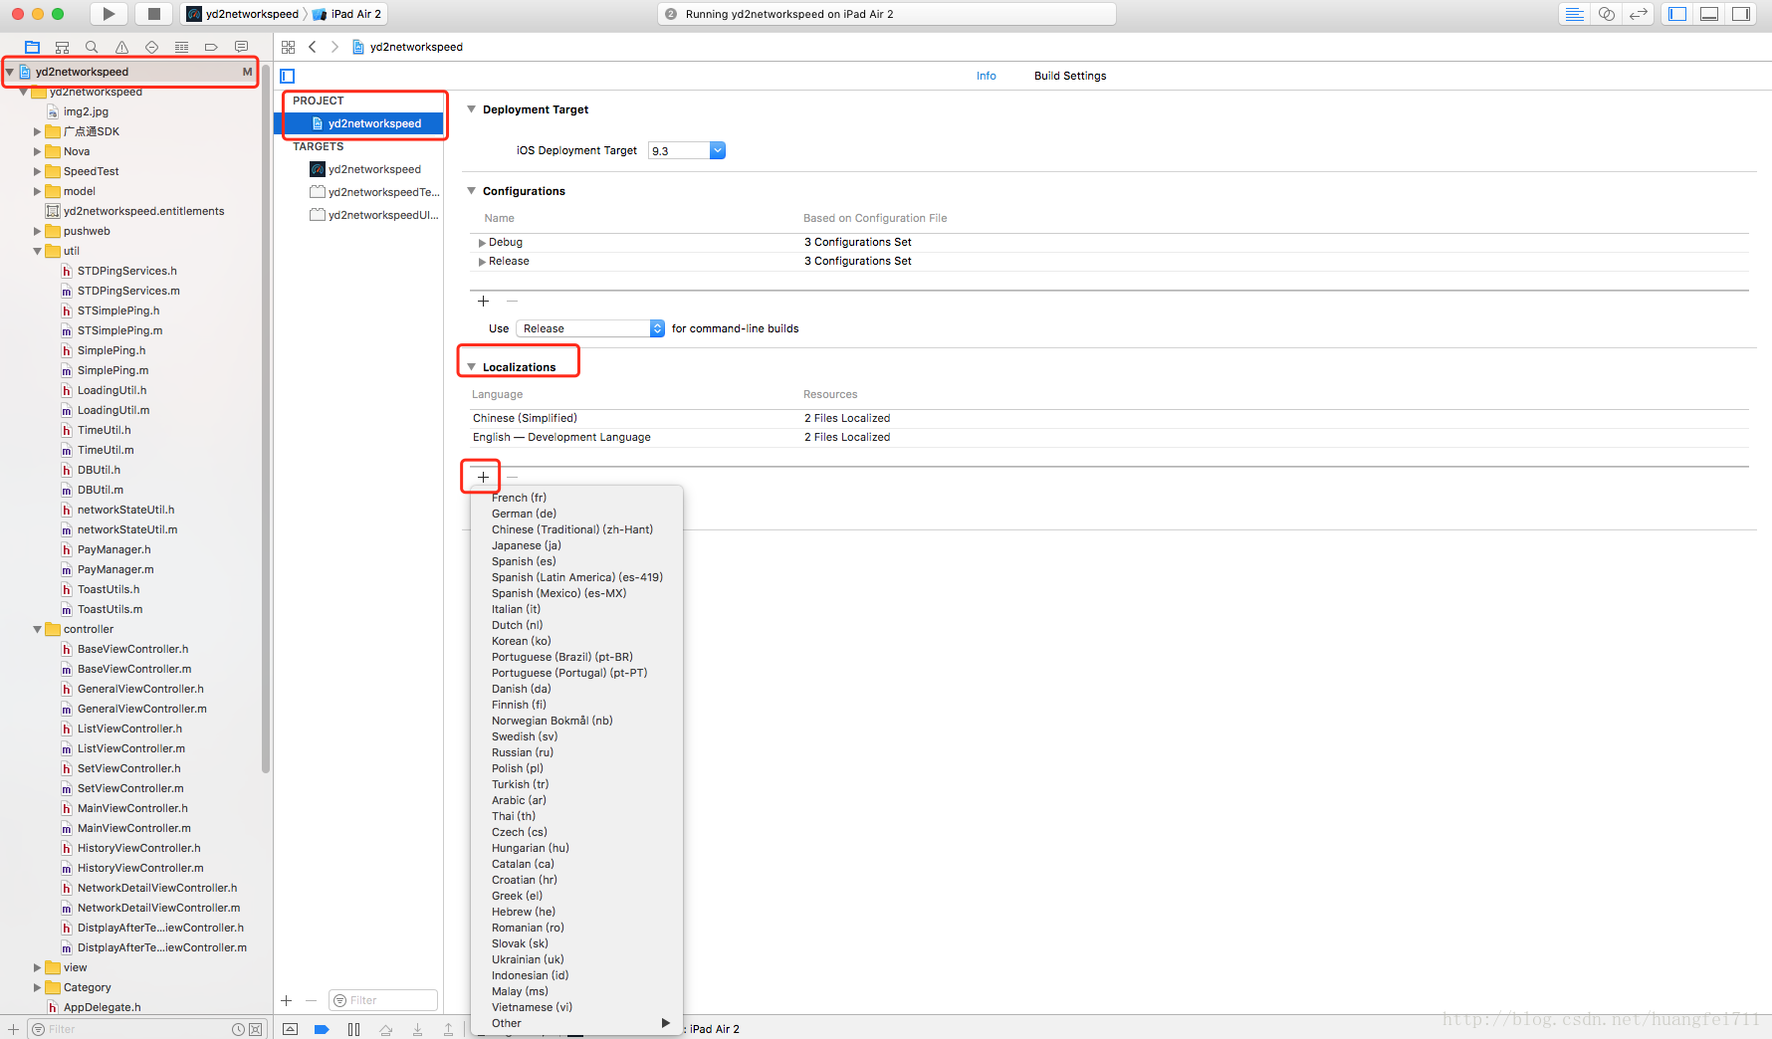This screenshot has width=1772, height=1039.
Task: Toggle the project and targets list sidebar
Action: tap(288, 76)
